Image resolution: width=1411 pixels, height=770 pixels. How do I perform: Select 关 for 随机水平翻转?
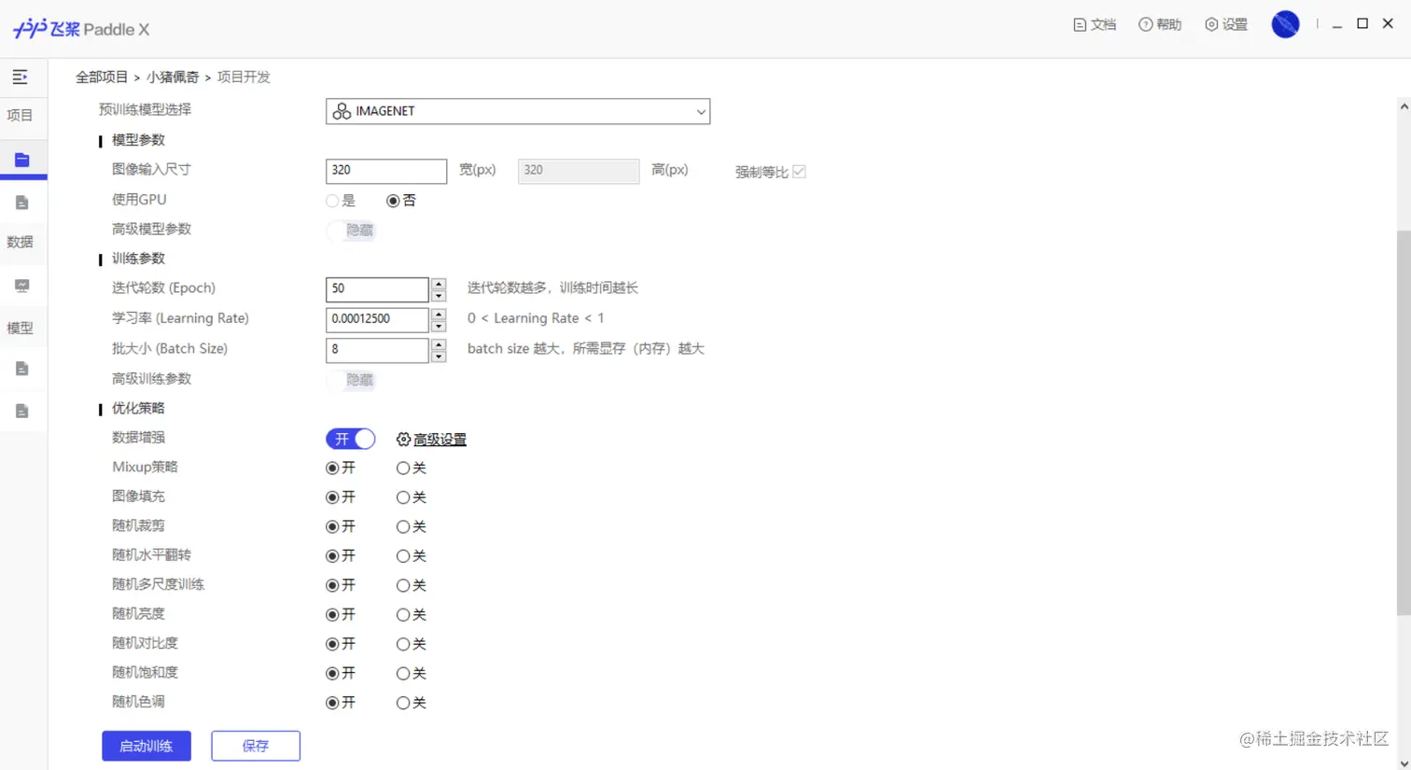(x=403, y=556)
